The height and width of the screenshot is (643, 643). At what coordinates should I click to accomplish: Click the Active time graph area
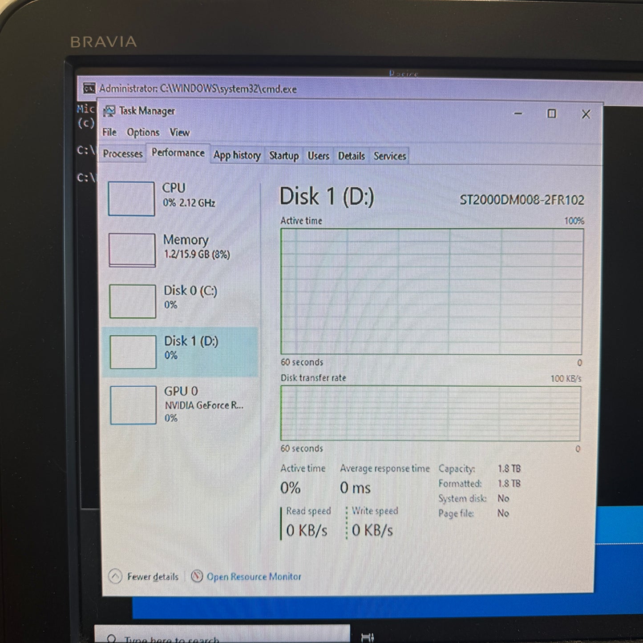coord(432,291)
